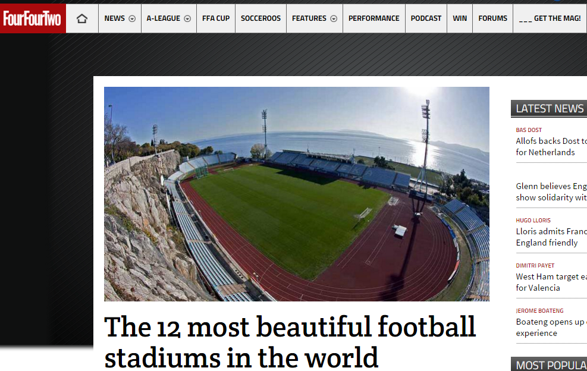Open Allofs backs Dost article
Image resolution: width=587 pixels, height=371 pixels.
pos(551,147)
